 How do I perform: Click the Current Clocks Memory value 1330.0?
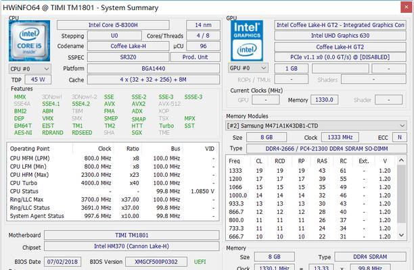[324, 100]
